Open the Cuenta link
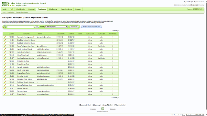The width and height of the screenshot is (207, 116). 202,5
